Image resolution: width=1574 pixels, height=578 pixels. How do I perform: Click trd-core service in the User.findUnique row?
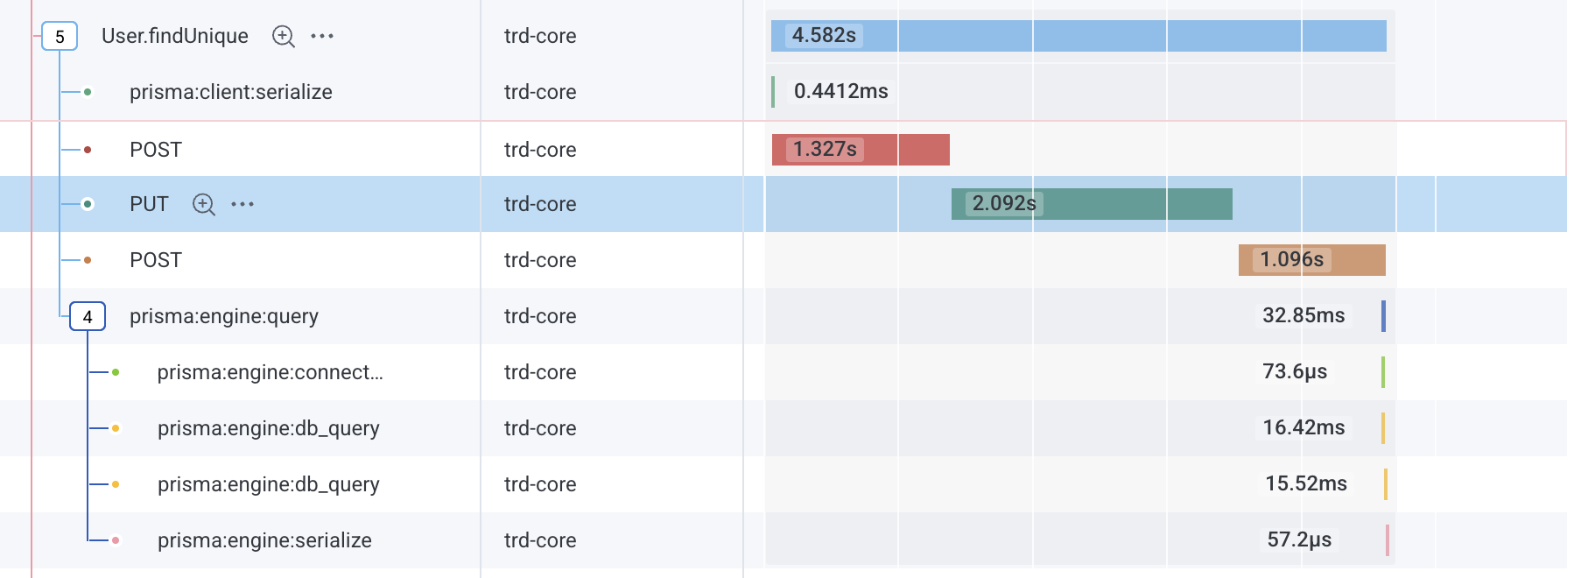[540, 36]
